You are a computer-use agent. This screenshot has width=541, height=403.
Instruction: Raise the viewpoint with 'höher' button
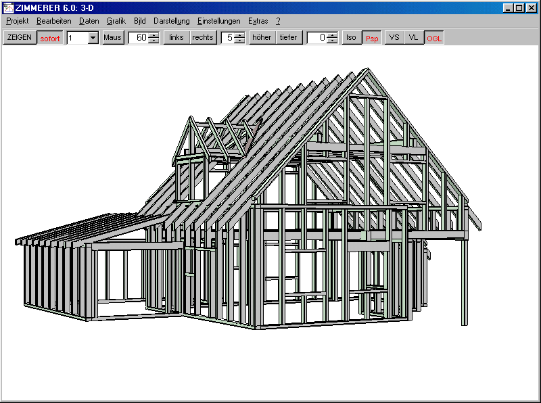[262, 38]
